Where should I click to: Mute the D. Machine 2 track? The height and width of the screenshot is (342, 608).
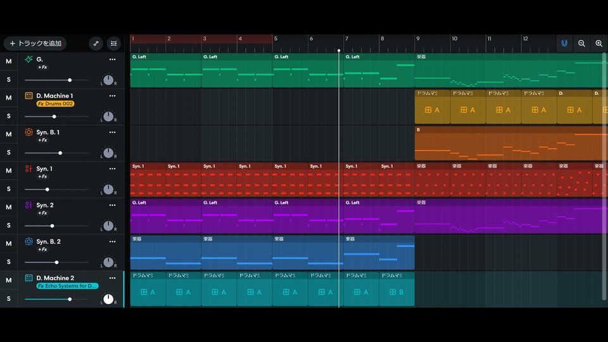[x=9, y=280]
